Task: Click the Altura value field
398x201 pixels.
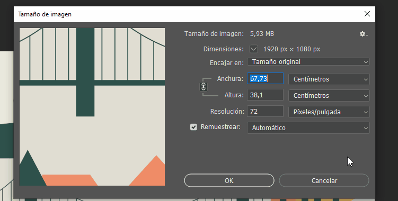Action: [x=266, y=95]
